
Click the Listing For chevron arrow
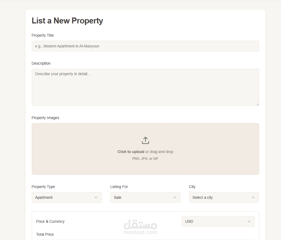coord(175,197)
